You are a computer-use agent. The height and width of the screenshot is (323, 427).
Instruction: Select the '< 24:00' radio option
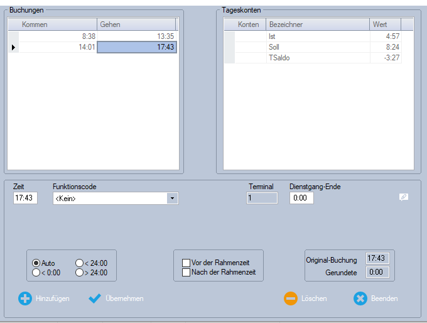(x=80, y=263)
